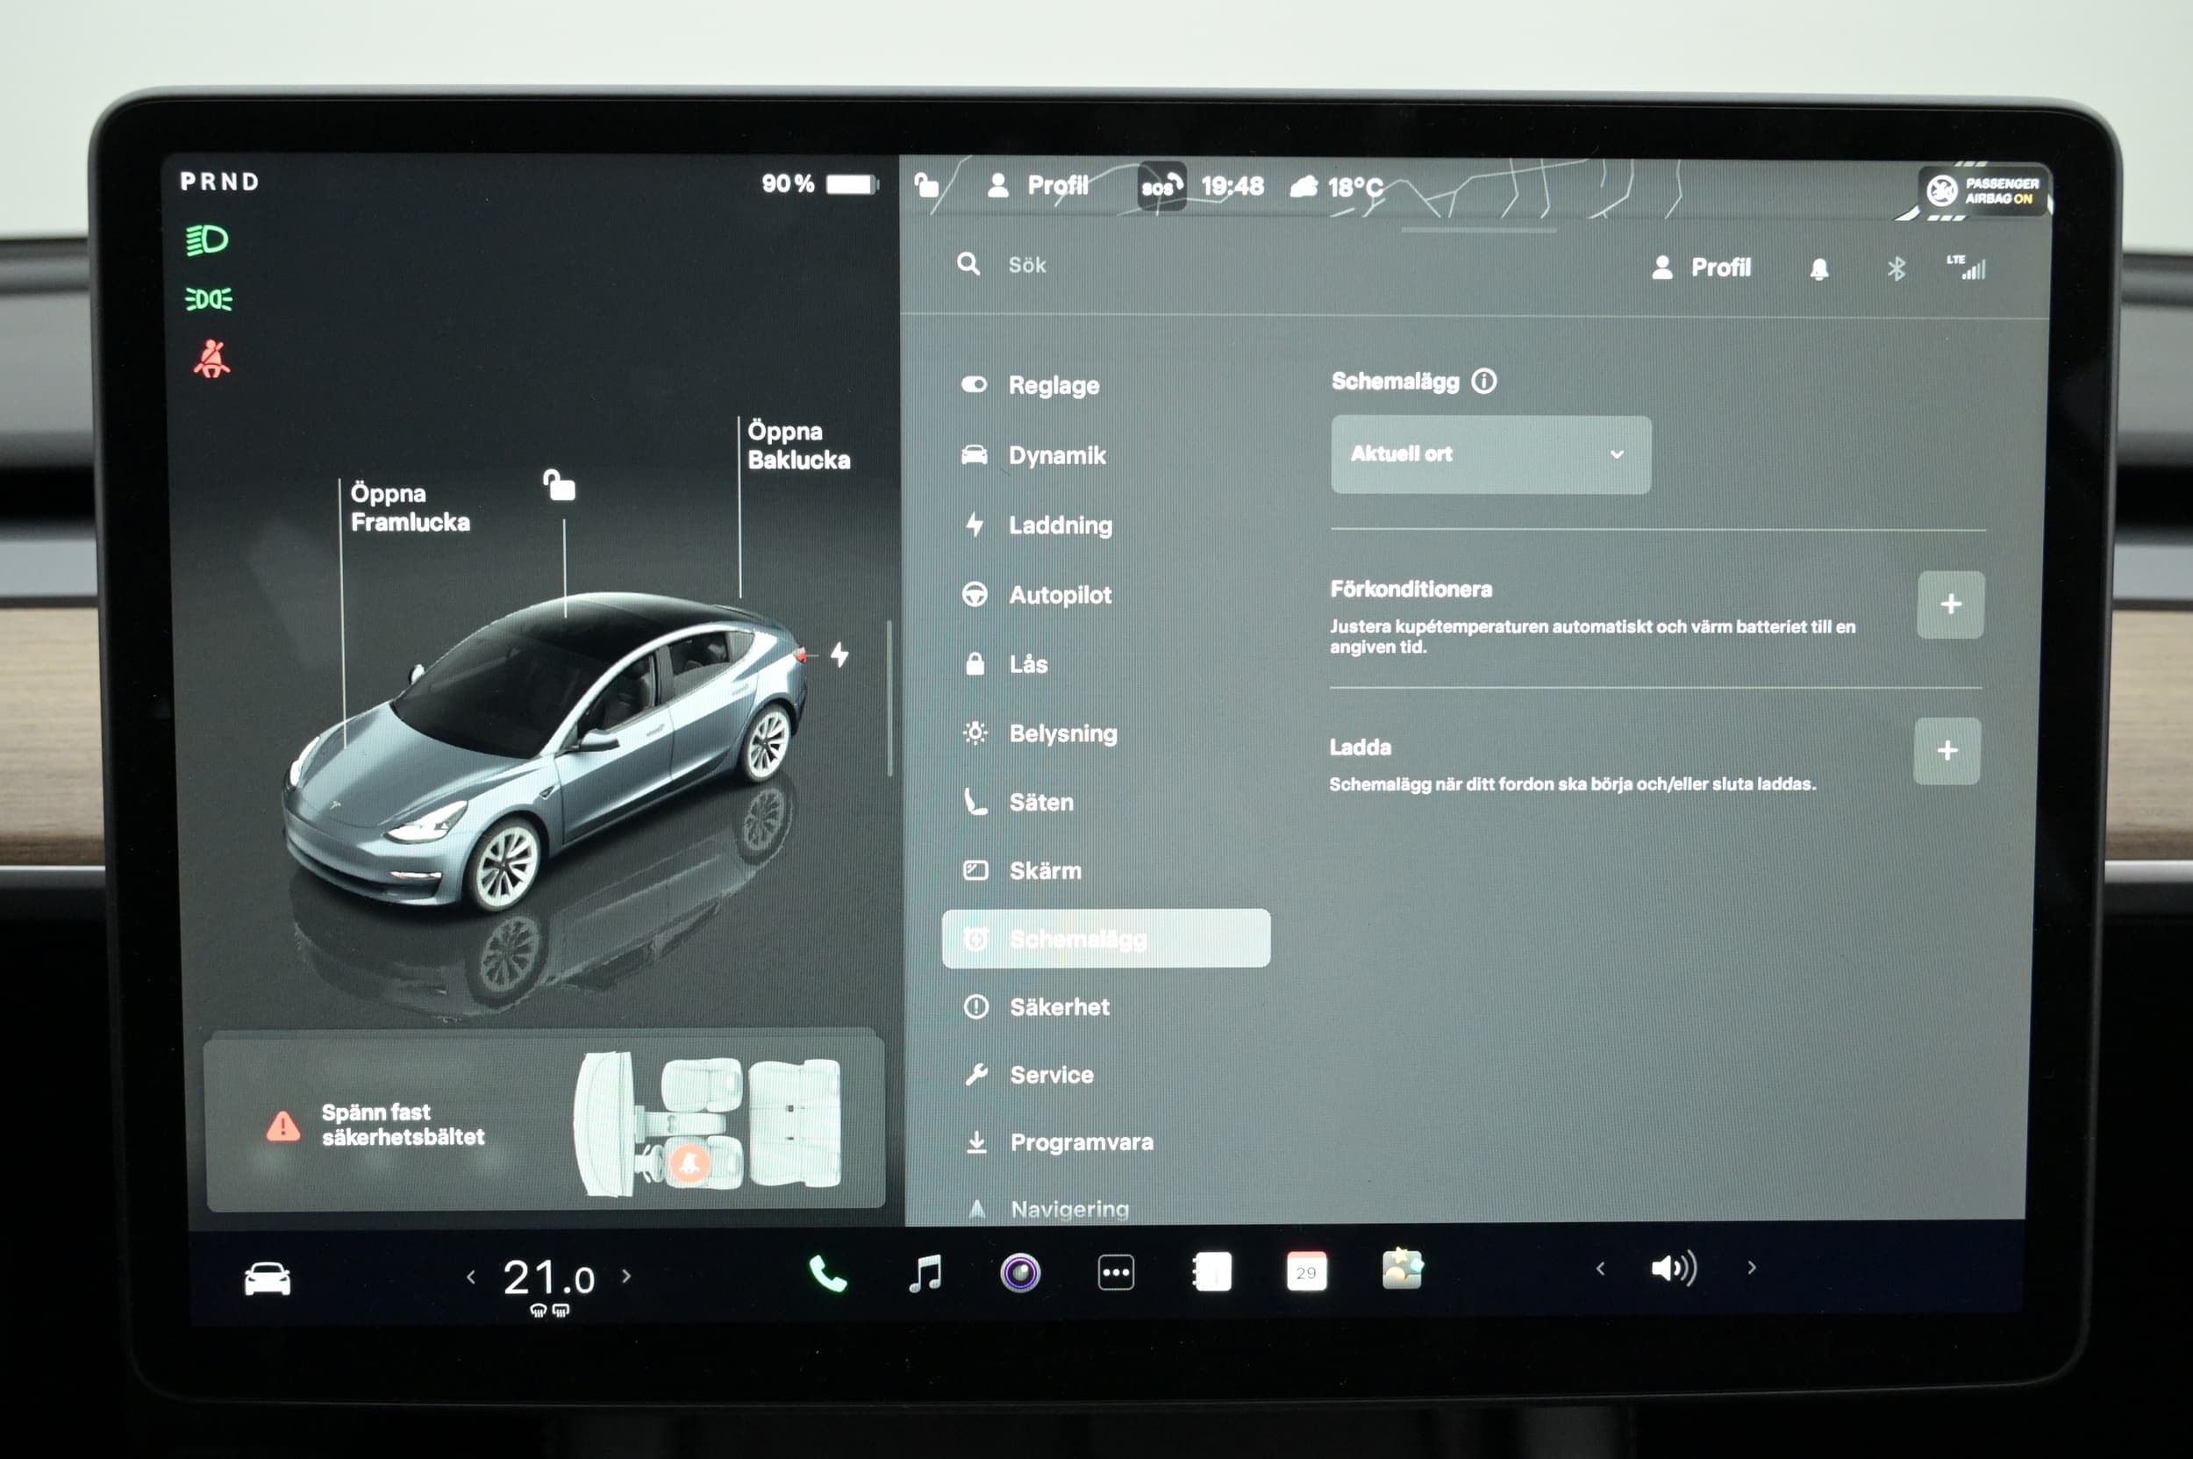
Task: Decrease cabin temperature with left arrow
Action: [x=471, y=1277]
